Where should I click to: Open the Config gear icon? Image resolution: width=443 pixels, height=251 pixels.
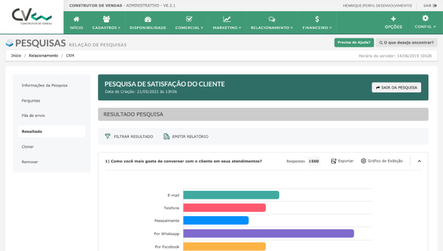(425, 18)
